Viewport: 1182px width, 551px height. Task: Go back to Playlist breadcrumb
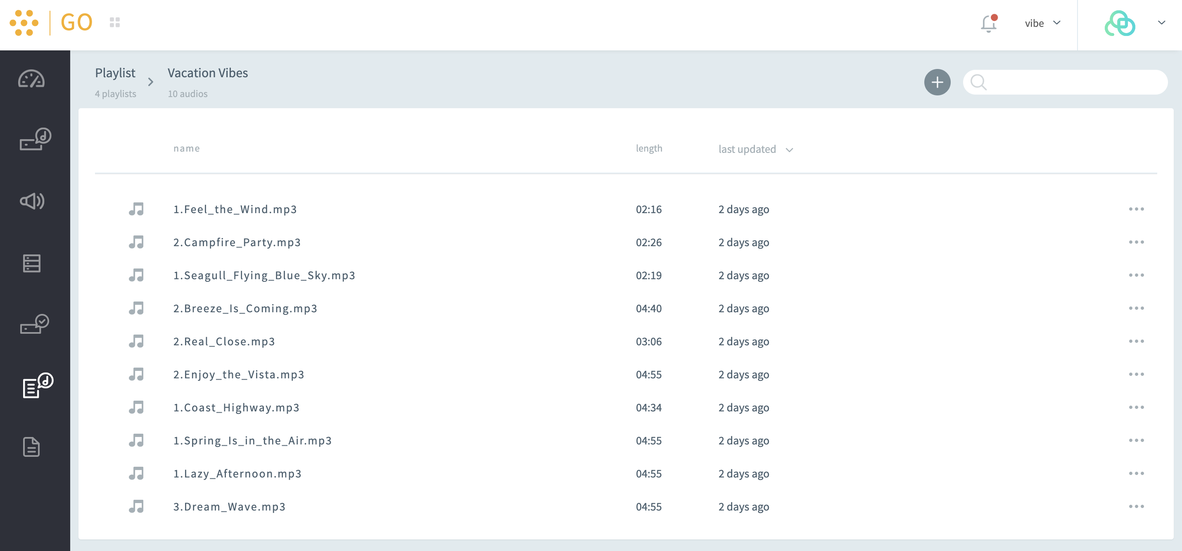(x=115, y=73)
